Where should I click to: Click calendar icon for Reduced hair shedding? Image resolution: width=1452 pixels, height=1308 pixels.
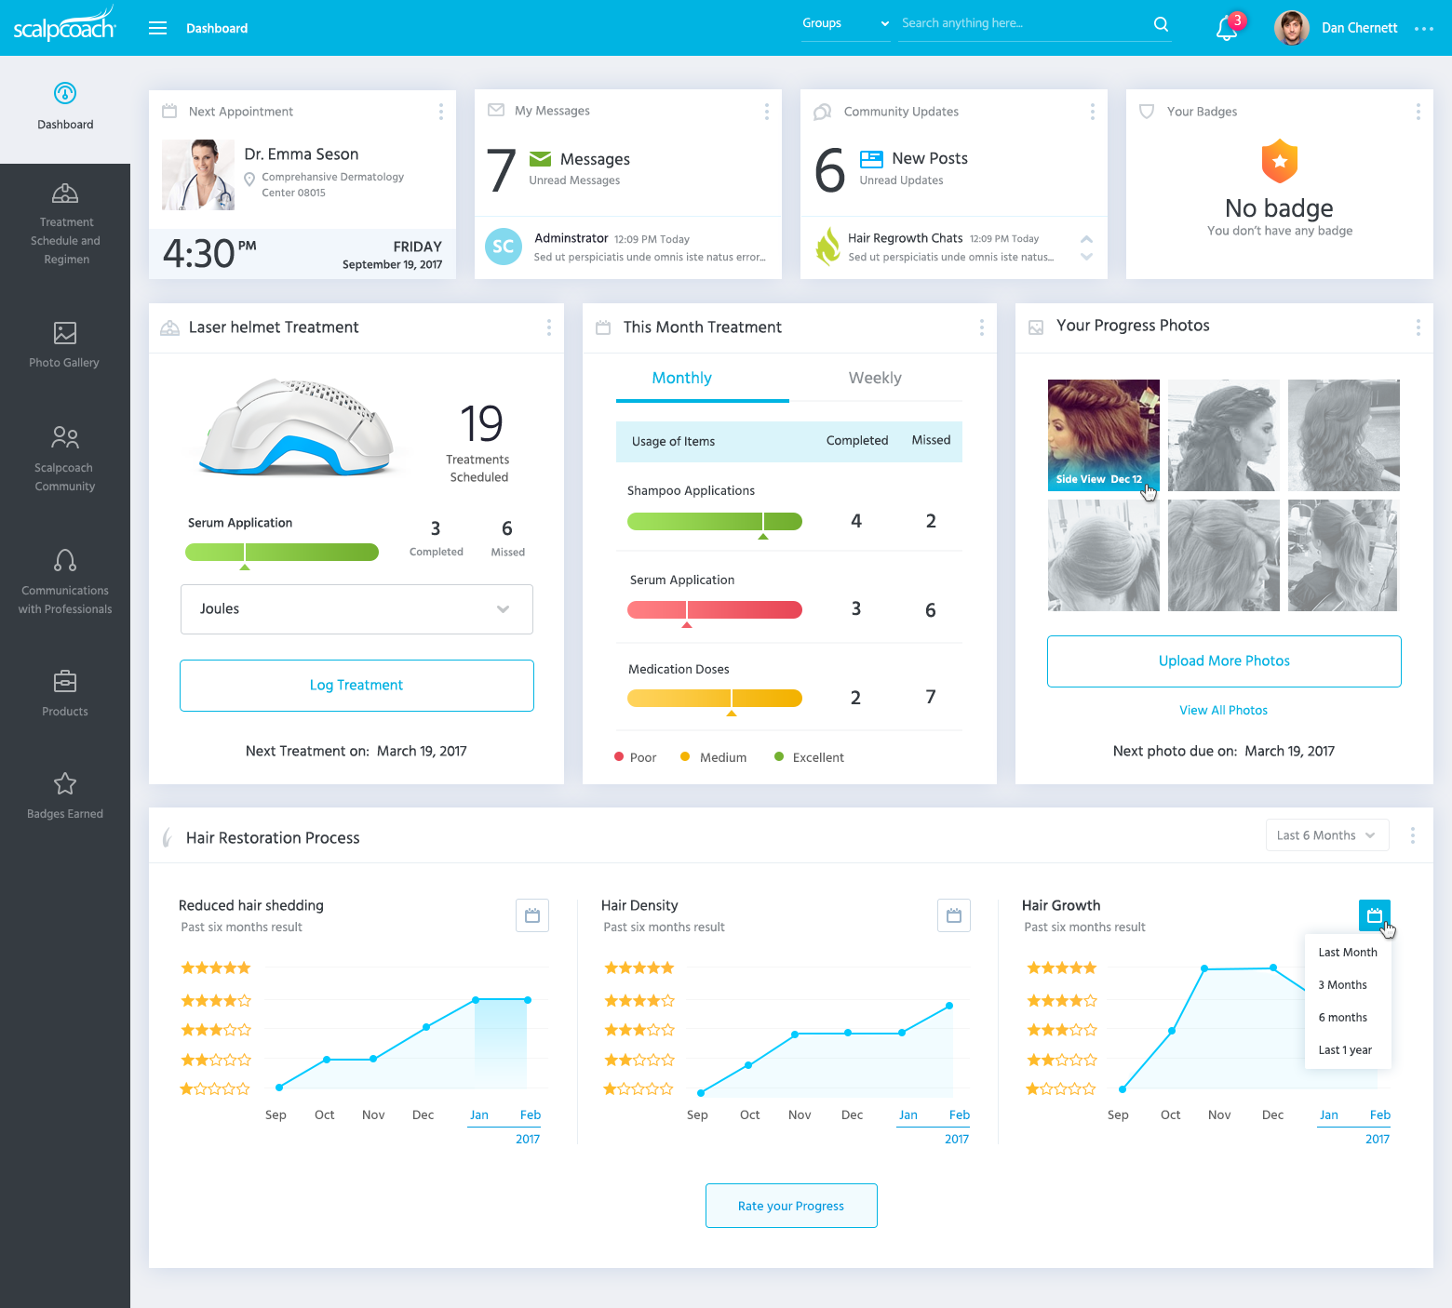531,915
